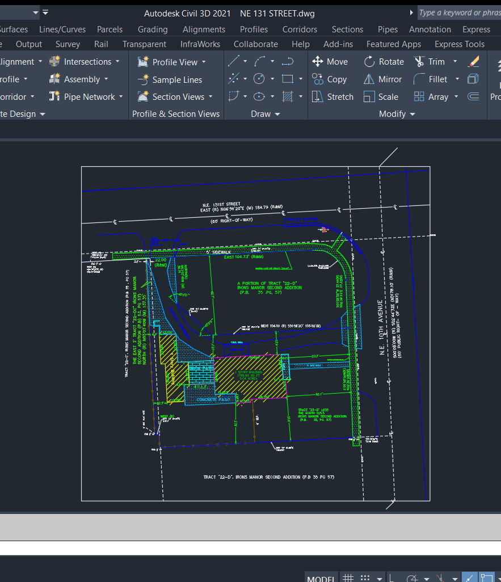Open the Collaborate ribbon tab

[255, 44]
